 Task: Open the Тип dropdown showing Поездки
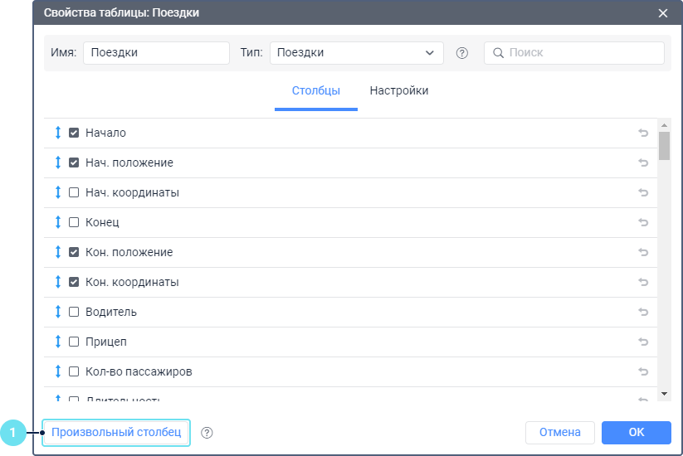click(356, 53)
